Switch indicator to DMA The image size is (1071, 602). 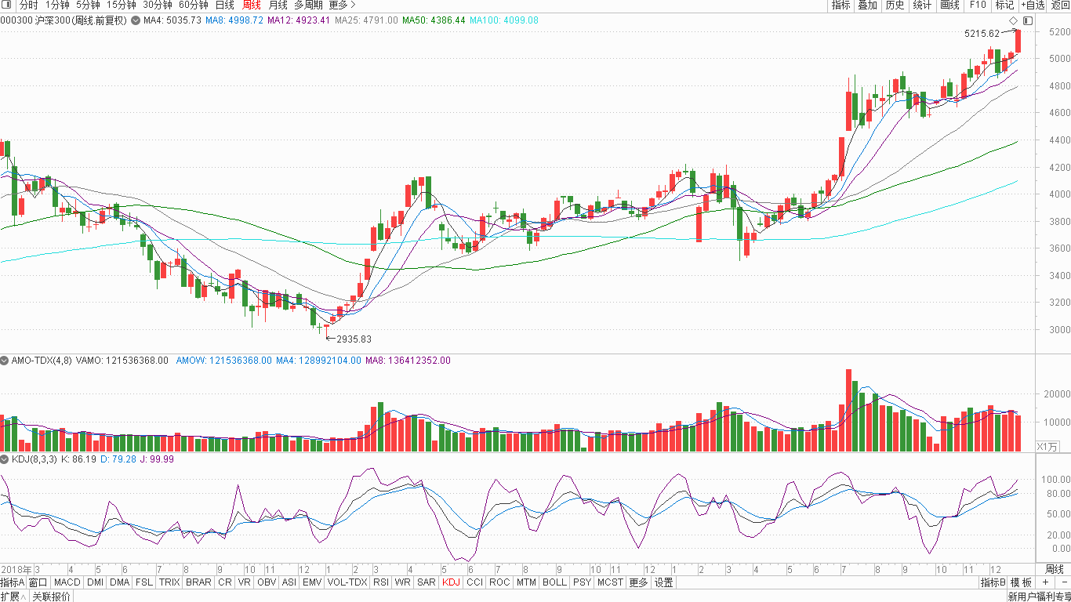pyautogui.click(x=120, y=582)
